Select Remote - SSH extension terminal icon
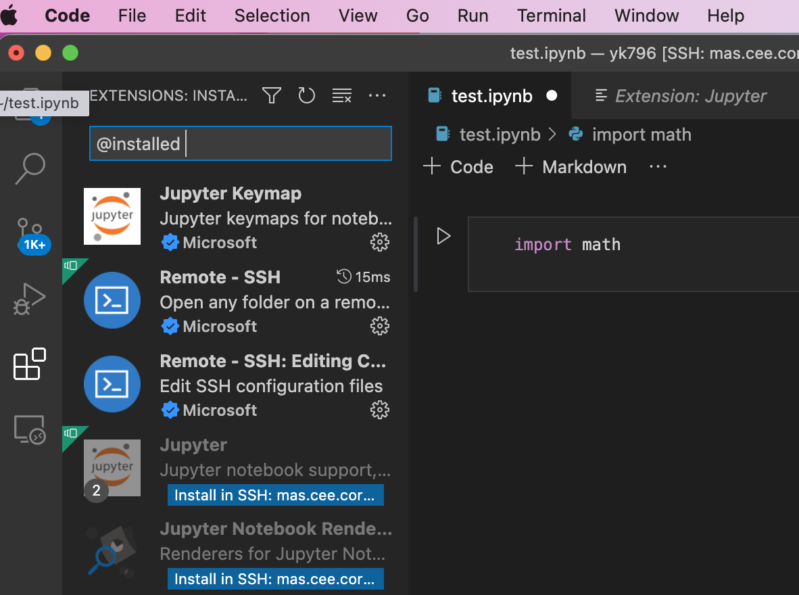 [x=112, y=300]
